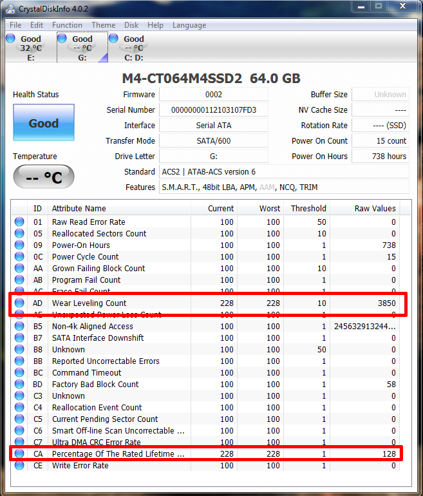Click status orb for Reported Uncorrectable Errors
423x496 pixels.
click(19, 361)
